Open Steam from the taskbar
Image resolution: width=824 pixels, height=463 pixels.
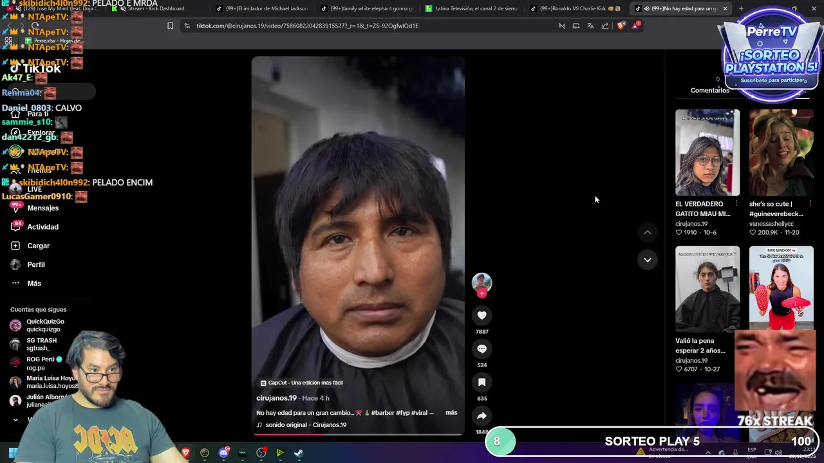(299, 453)
